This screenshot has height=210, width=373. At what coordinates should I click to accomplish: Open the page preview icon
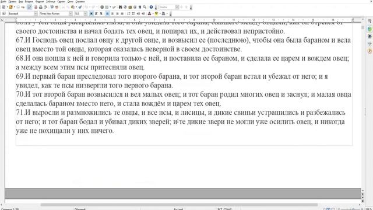tap(45, 7)
